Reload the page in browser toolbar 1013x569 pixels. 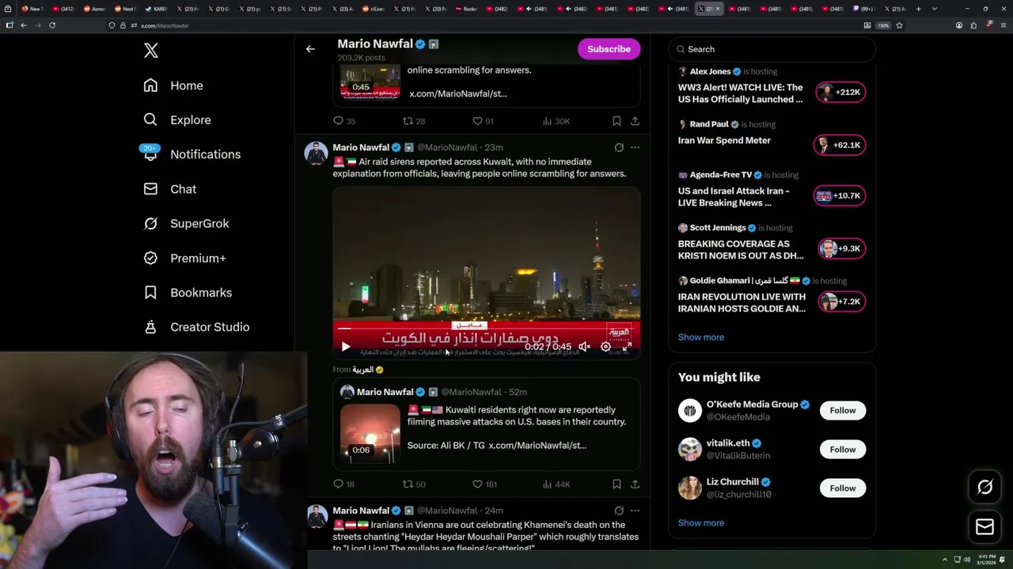pyautogui.click(x=52, y=25)
